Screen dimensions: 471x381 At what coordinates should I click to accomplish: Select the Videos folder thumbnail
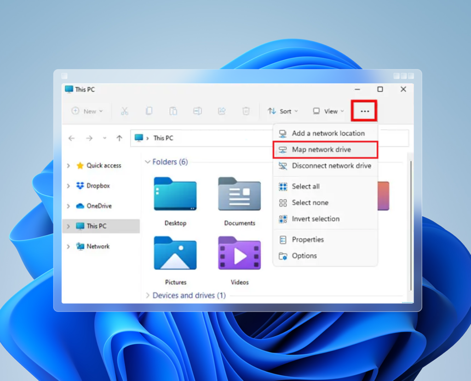tap(239, 254)
